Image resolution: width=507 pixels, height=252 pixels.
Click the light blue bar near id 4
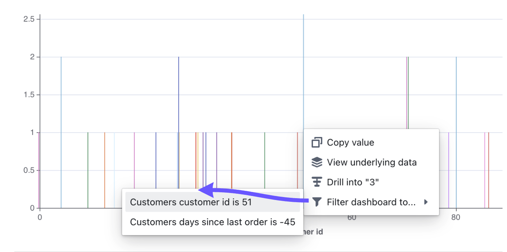coord(61,133)
